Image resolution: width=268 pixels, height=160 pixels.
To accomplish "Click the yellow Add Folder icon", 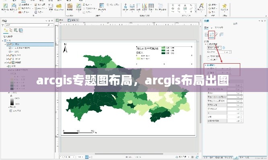I will pyautogui.click(x=59, y=6).
